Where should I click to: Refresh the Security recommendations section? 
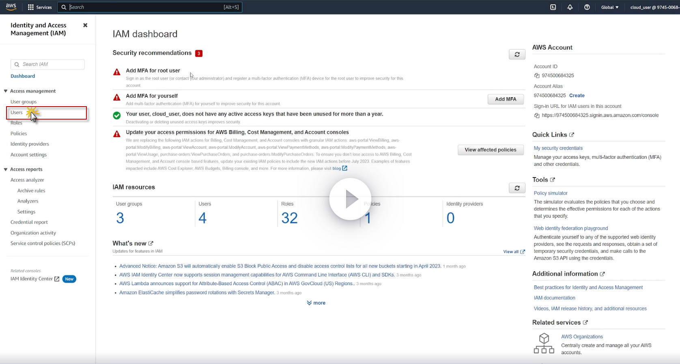tap(517, 54)
